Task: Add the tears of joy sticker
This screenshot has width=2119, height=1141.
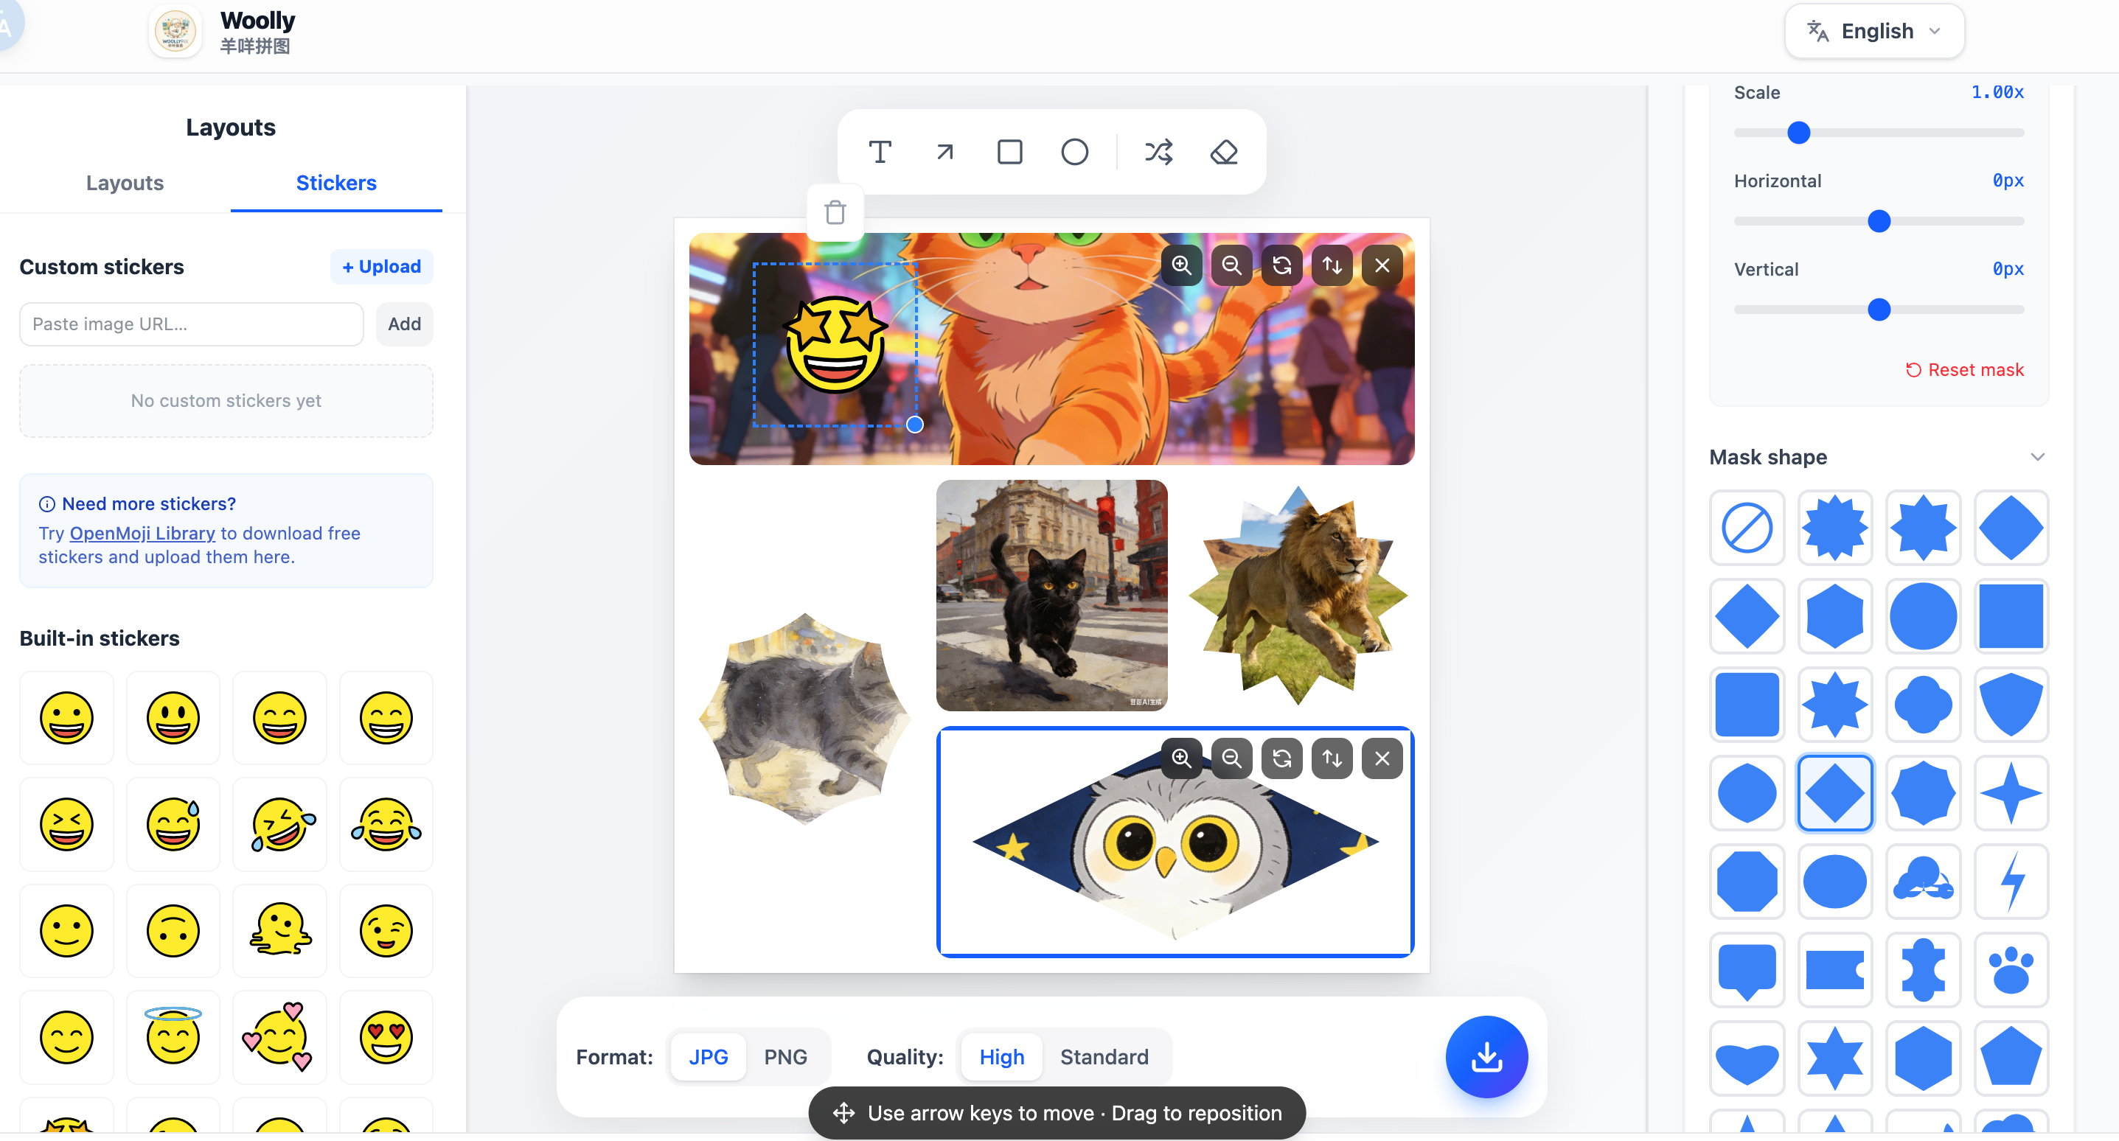Action: point(386,824)
